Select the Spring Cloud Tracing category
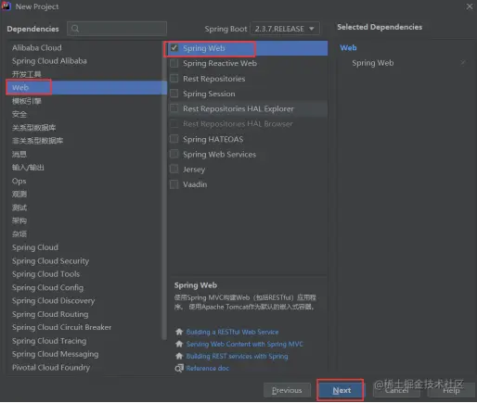The image size is (477, 403). [49, 341]
